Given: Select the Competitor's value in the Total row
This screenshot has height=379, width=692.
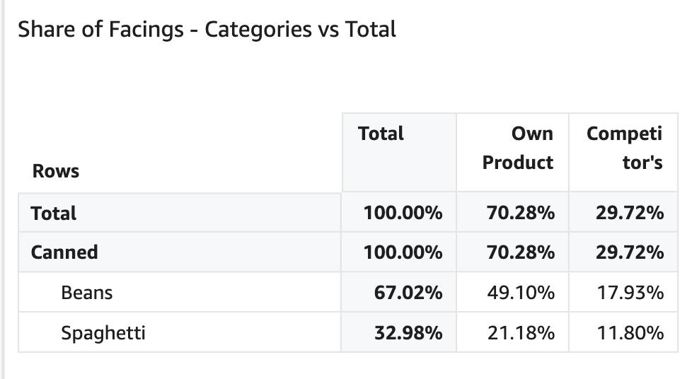Looking at the screenshot, I should (x=629, y=213).
